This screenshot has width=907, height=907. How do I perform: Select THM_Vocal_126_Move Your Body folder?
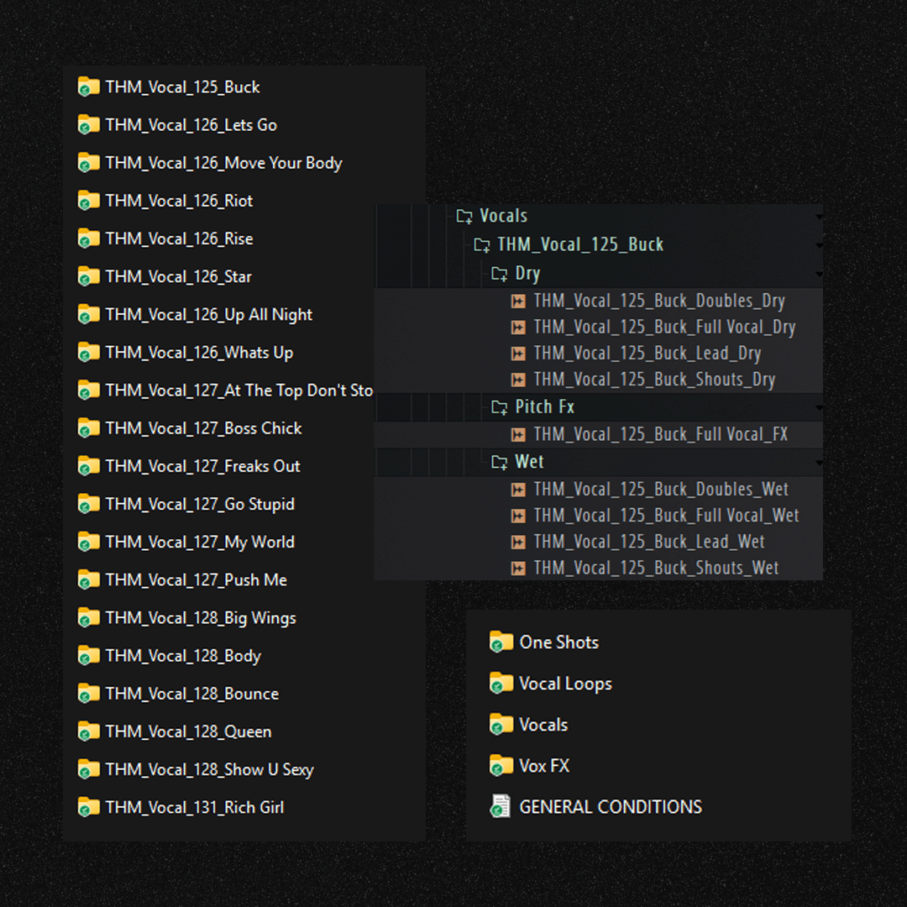click(223, 163)
